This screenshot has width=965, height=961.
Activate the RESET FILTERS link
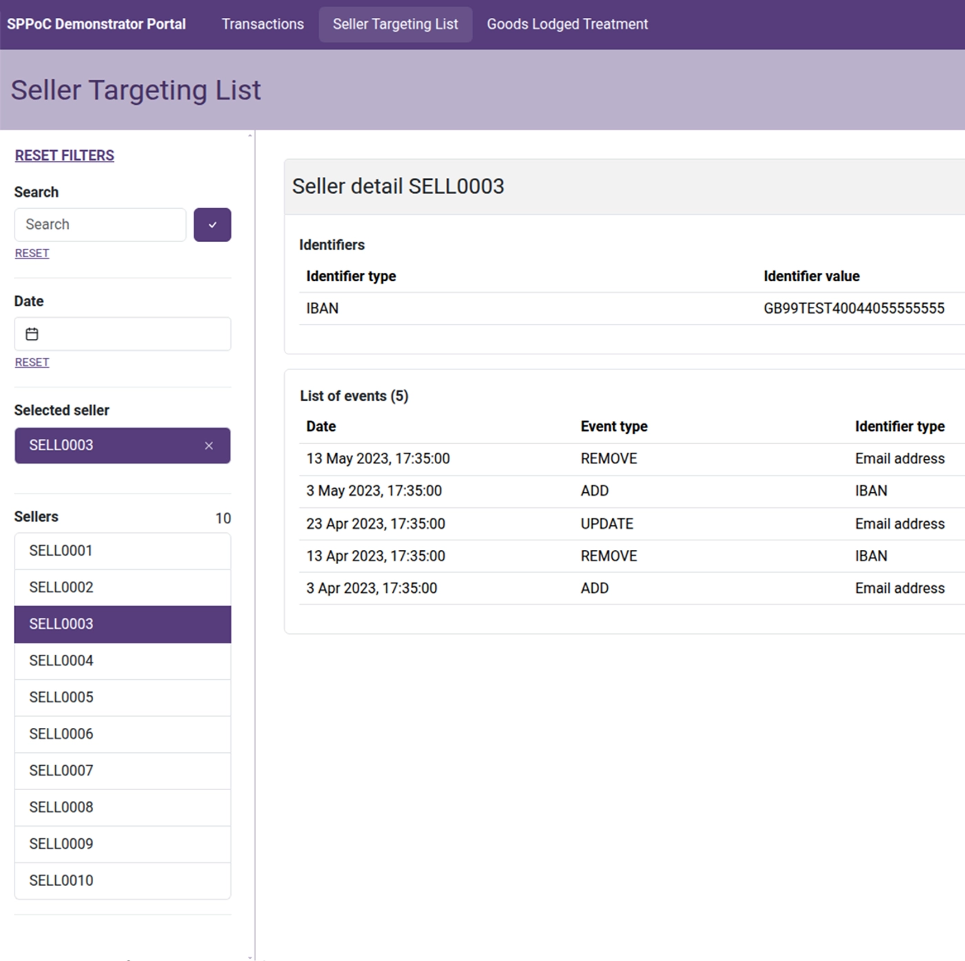(x=65, y=155)
